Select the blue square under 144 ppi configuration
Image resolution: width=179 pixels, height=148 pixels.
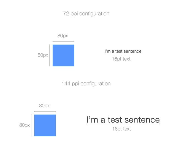pos(45,125)
